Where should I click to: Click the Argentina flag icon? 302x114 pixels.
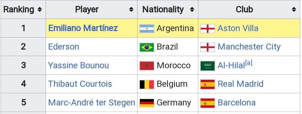tap(147, 28)
